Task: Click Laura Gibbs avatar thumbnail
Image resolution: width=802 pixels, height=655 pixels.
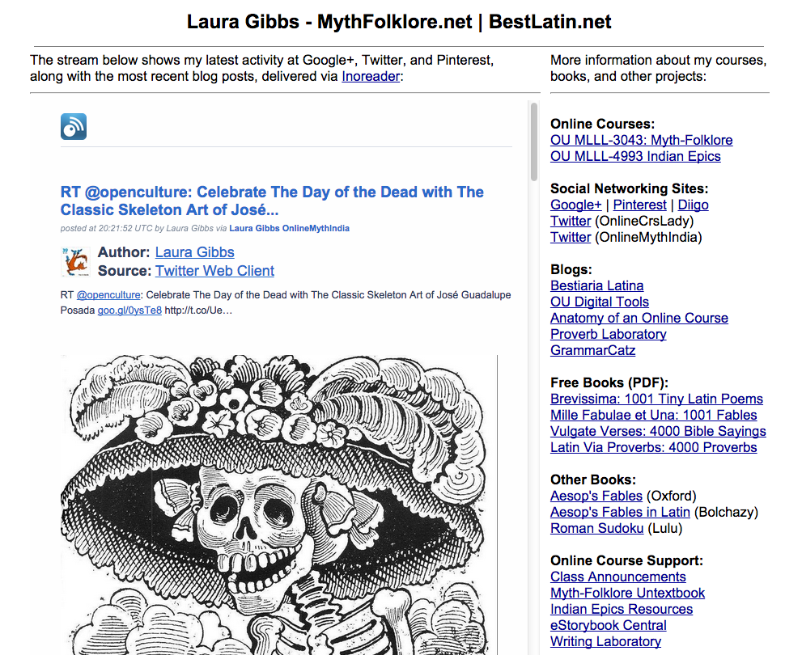Action: (76, 261)
